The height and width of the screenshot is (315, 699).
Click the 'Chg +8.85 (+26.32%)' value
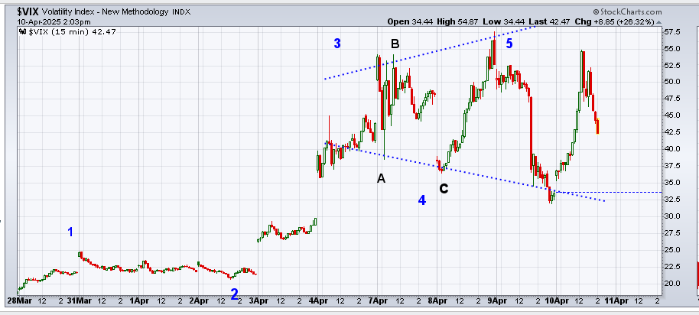614,22
